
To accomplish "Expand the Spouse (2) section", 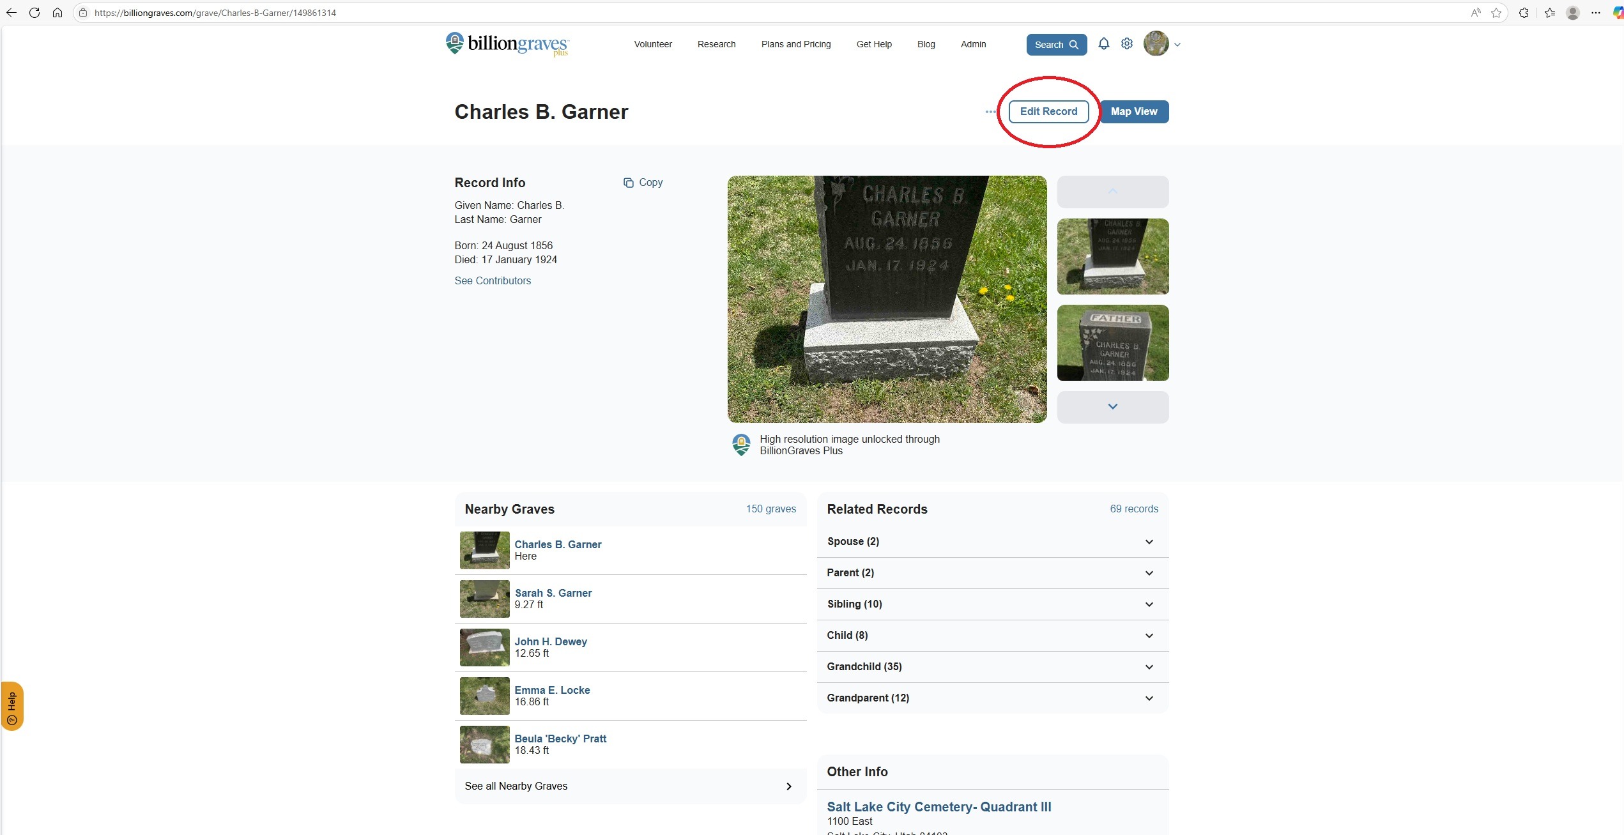I will click(x=992, y=542).
